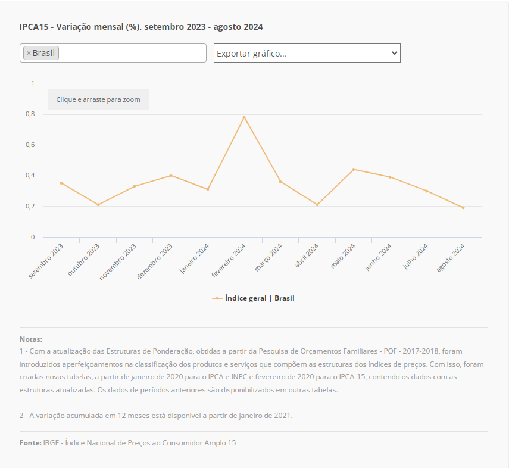Click the fevereiro 2024 peak data point
This screenshot has height=468, width=509.
click(244, 117)
